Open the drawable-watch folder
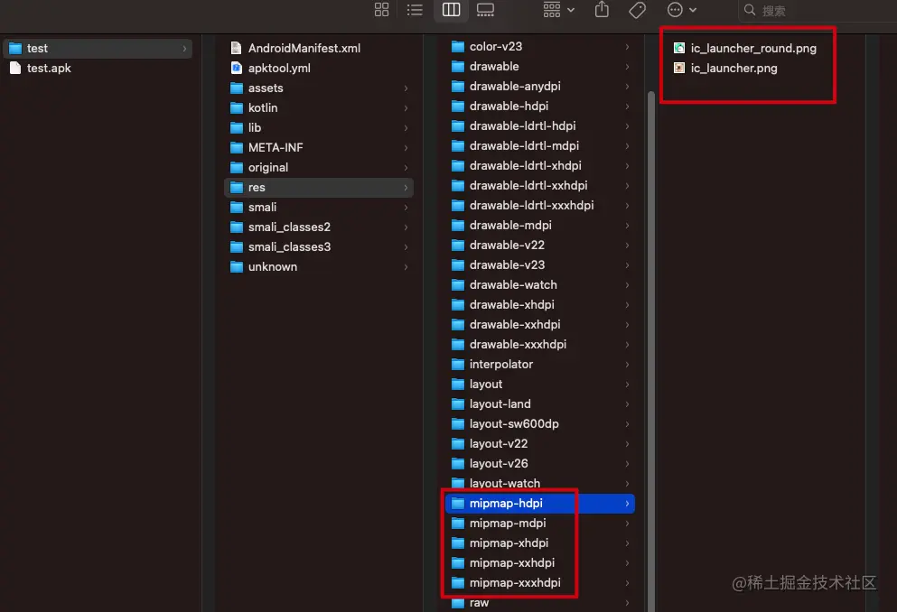This screenshot has height=612, width=897. (540, 284)
